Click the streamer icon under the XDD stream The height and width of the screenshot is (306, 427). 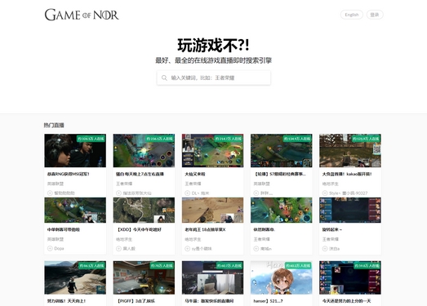118,249
